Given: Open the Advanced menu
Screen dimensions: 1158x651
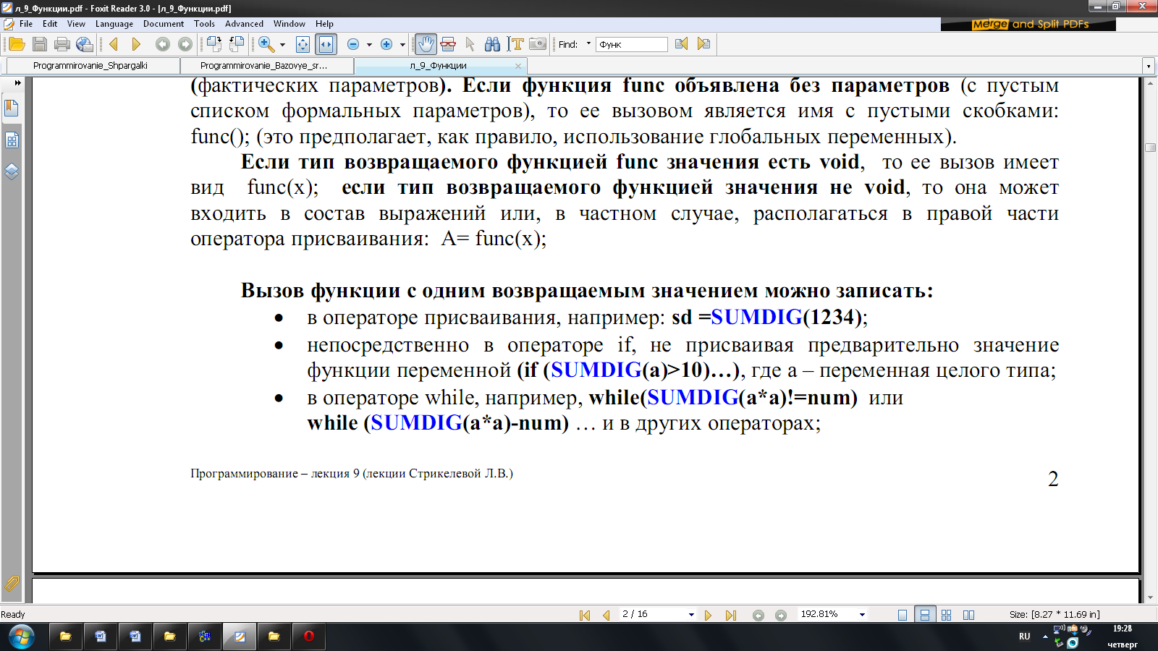Looking at the screenshot, I should click(x=244, y=24).
